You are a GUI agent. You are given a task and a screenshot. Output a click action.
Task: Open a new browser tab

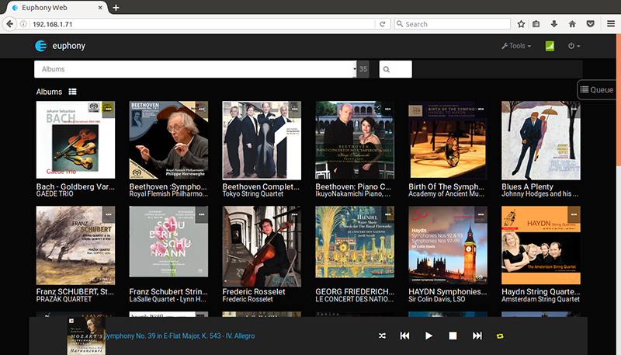[x=116, y=8]
